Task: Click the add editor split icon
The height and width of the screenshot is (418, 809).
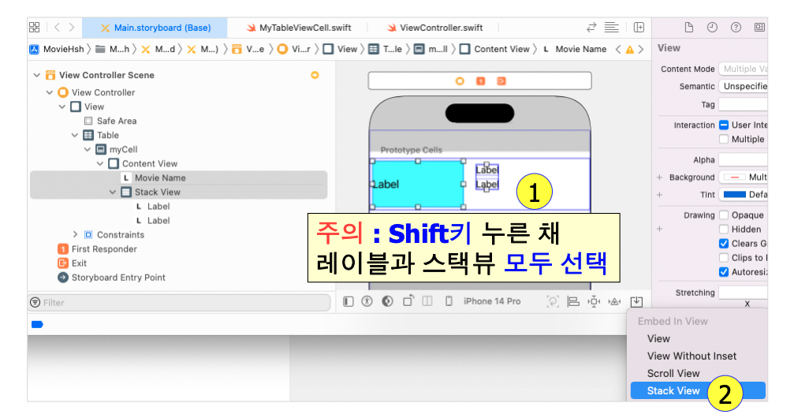Action: (639, 28)
